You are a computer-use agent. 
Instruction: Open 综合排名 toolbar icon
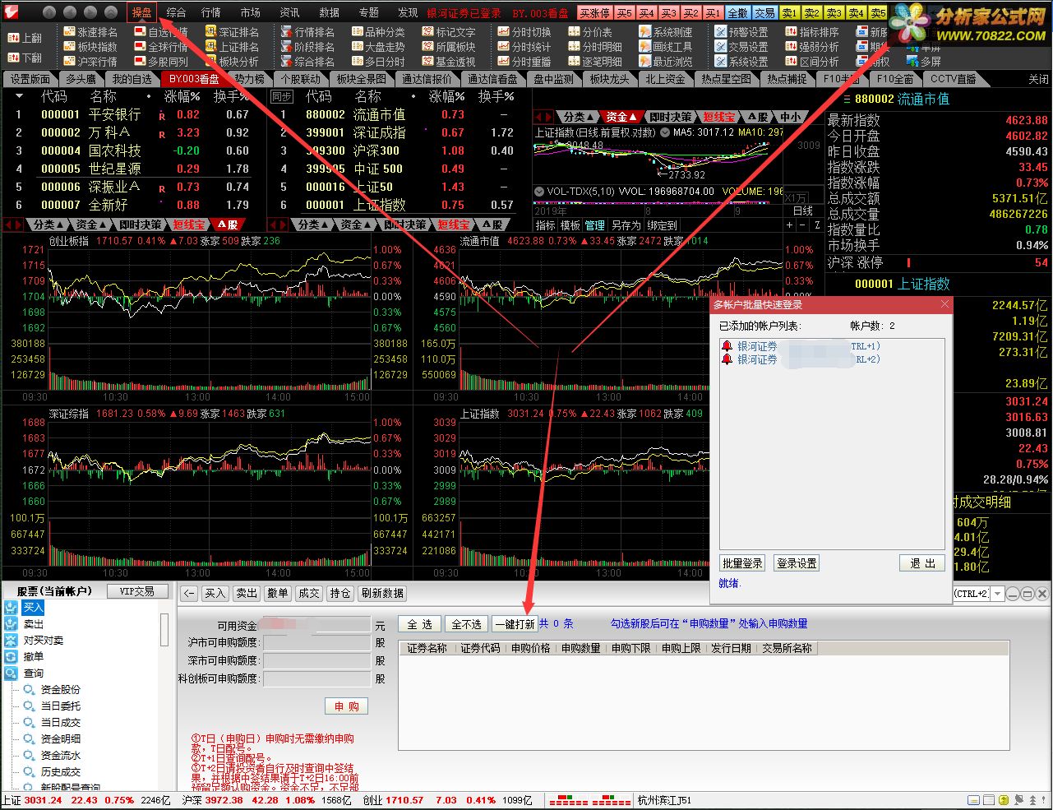click(x=307, y=62)
